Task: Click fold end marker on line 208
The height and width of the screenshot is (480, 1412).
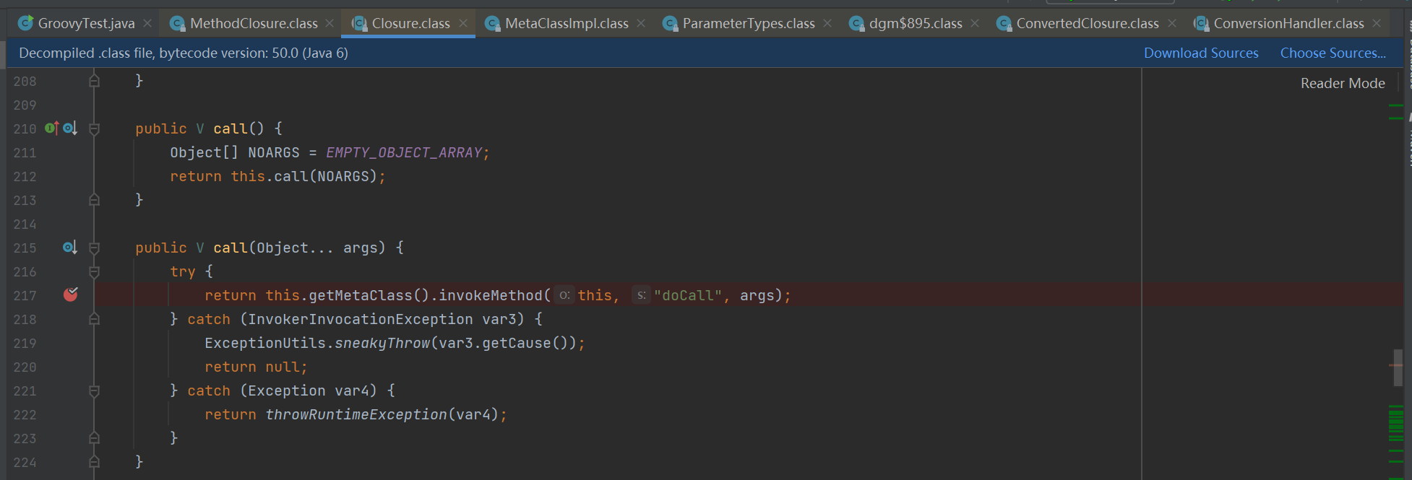Action: (x=94, y=81)
